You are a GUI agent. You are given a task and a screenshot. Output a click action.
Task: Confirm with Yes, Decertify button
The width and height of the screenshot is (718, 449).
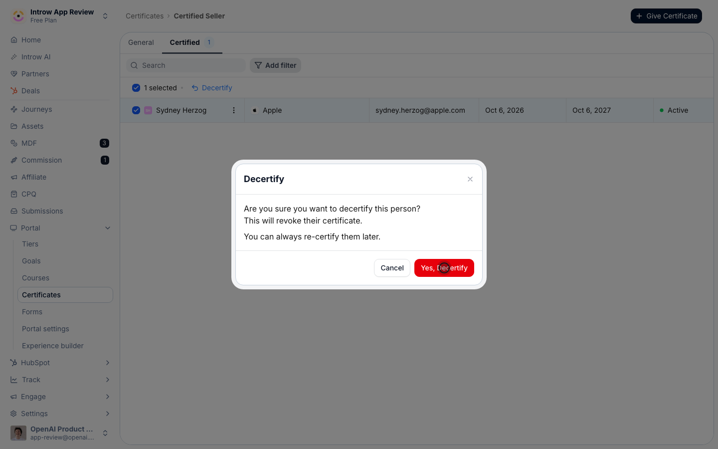(x=444, y=268)
